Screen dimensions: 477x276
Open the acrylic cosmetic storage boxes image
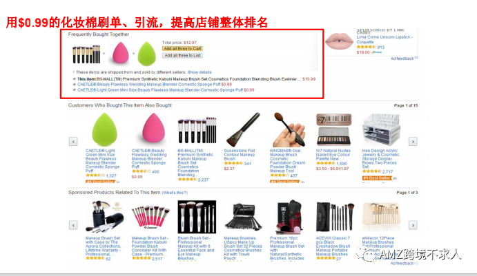click(381, 130)
